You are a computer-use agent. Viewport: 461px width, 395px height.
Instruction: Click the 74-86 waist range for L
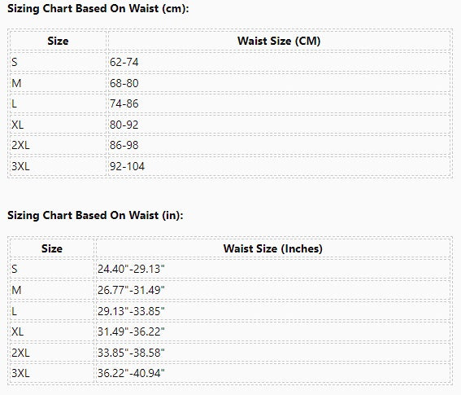[124, 103]
